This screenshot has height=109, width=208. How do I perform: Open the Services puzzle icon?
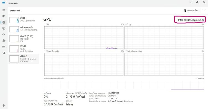[x=4, y=53]
